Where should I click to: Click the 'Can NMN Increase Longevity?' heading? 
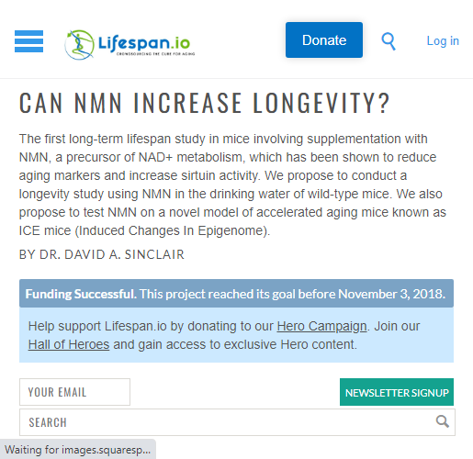click(205, 103)
